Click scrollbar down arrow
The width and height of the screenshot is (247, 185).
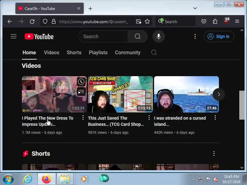242,168
